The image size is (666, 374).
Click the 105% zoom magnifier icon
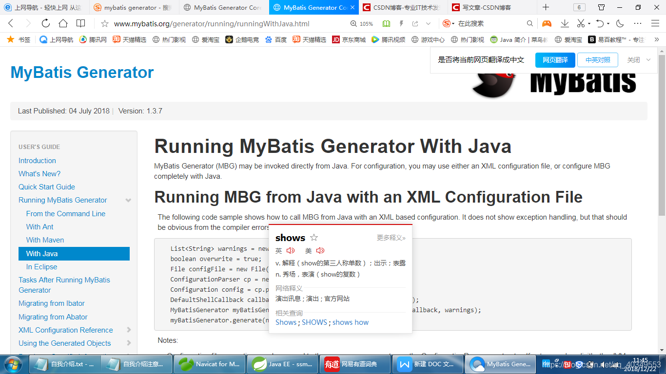pos(354,24)
